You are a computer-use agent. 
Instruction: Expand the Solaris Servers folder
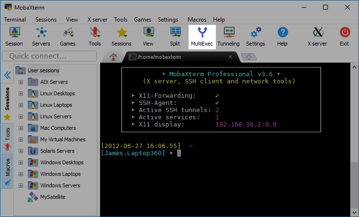click(21, 151)
